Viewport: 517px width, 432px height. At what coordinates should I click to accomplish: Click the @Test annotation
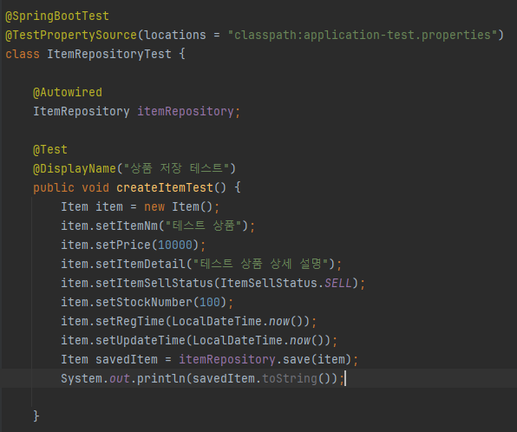click(50, 150)
